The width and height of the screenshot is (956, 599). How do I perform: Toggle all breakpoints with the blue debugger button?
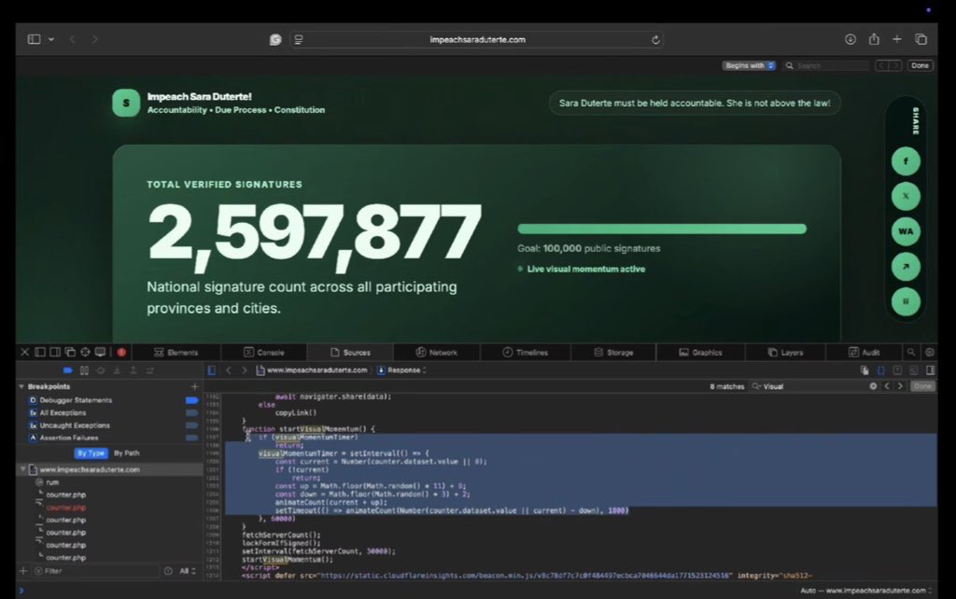click(67, 370)
